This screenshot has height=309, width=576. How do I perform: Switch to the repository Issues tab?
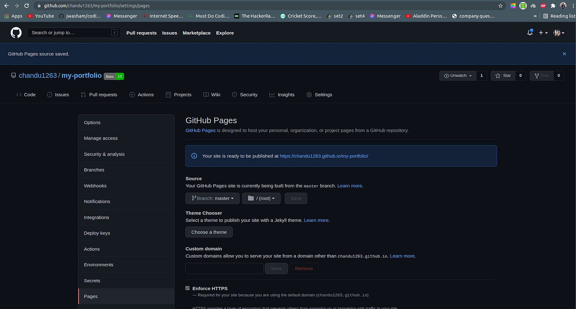click(x=58, y=95)
